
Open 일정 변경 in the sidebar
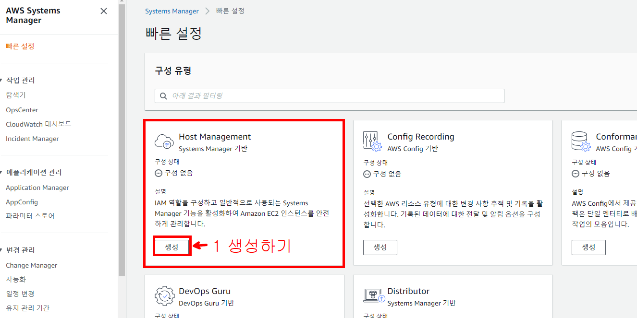tap(20, 294)
